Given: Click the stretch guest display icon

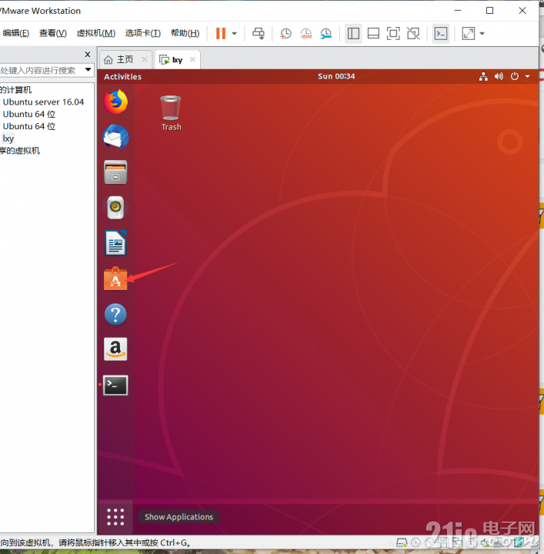Looking at the screenshot, I should (x=469, y=34).
